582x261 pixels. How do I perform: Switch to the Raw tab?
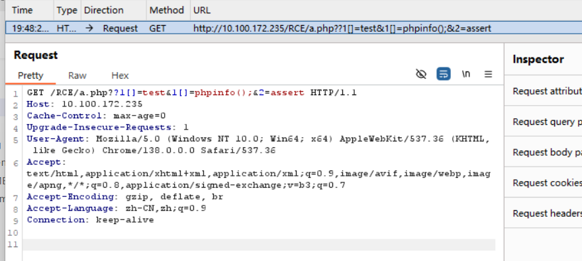pyautogui.click(x=77, y=75)
